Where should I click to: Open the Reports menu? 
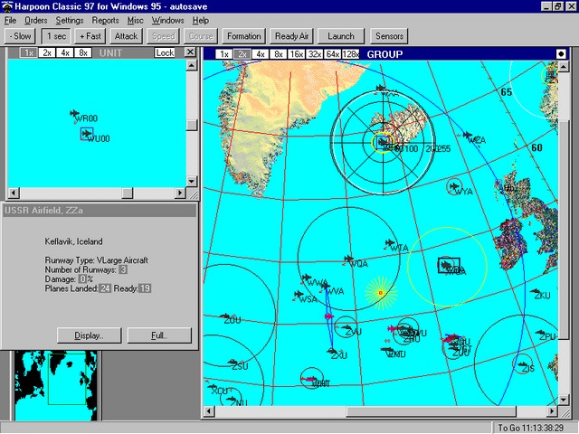pos(105,20)
